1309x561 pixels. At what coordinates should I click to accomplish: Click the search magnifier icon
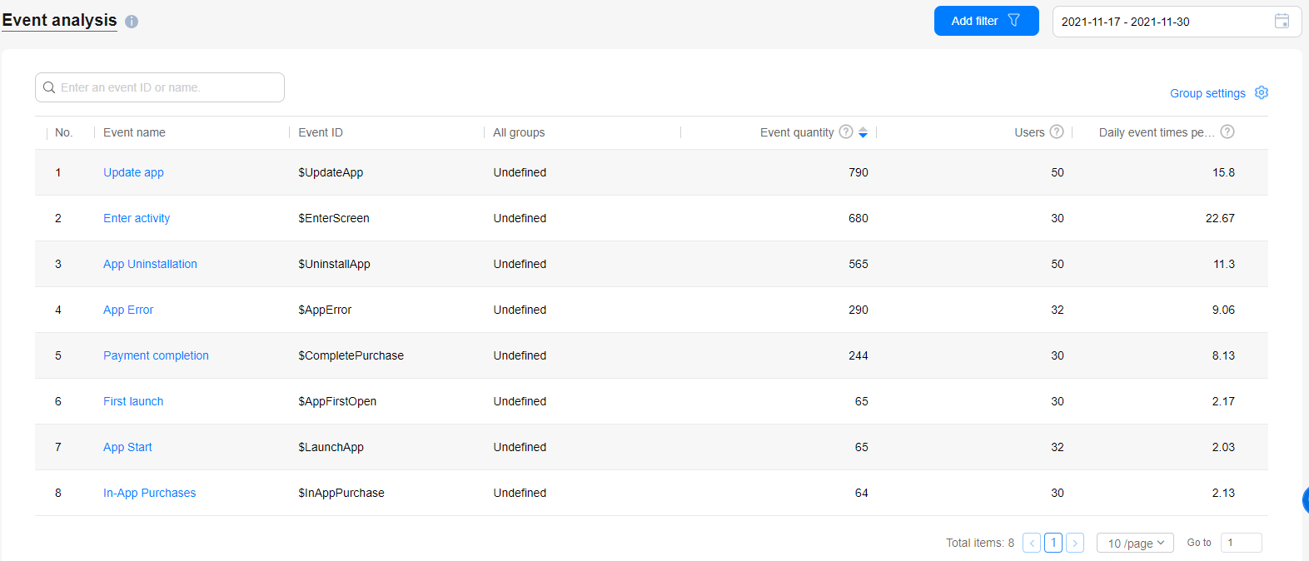click(x=49, y=87)
